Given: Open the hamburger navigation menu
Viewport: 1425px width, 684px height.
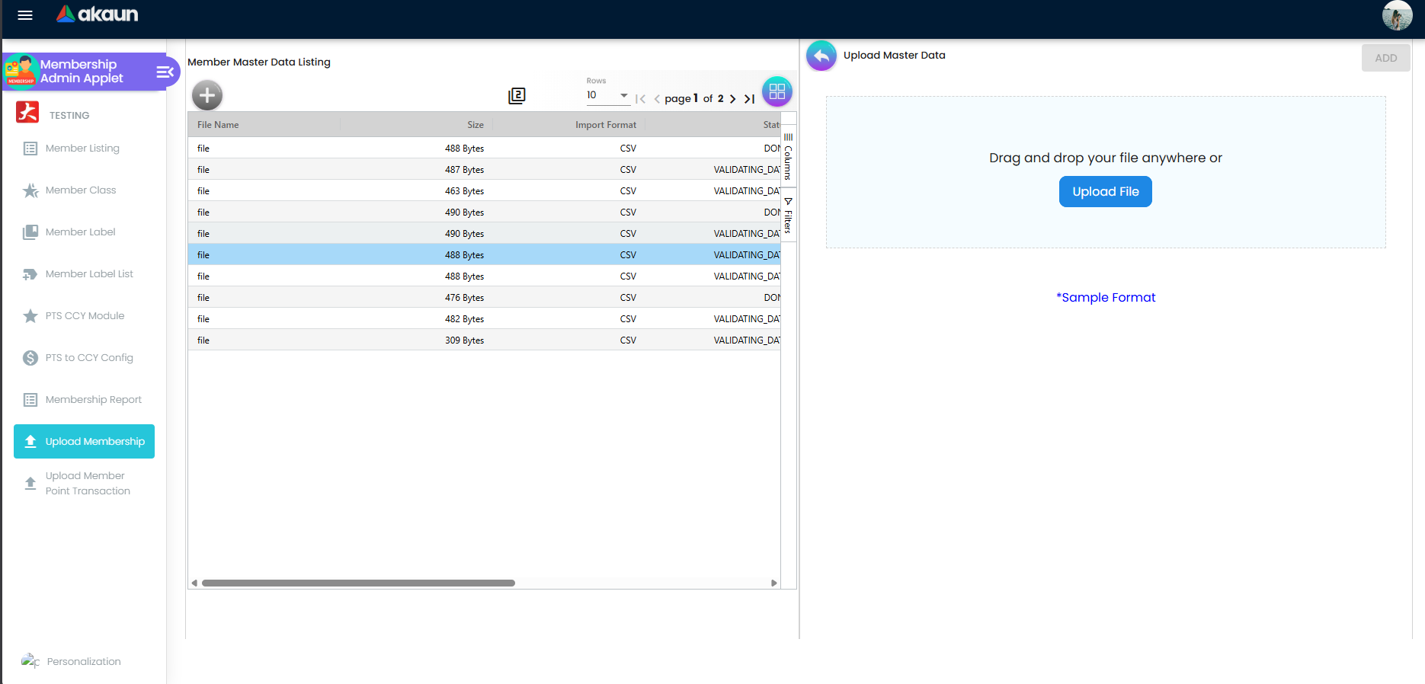Looking at the screenshot, I should (x=25, y=15).
